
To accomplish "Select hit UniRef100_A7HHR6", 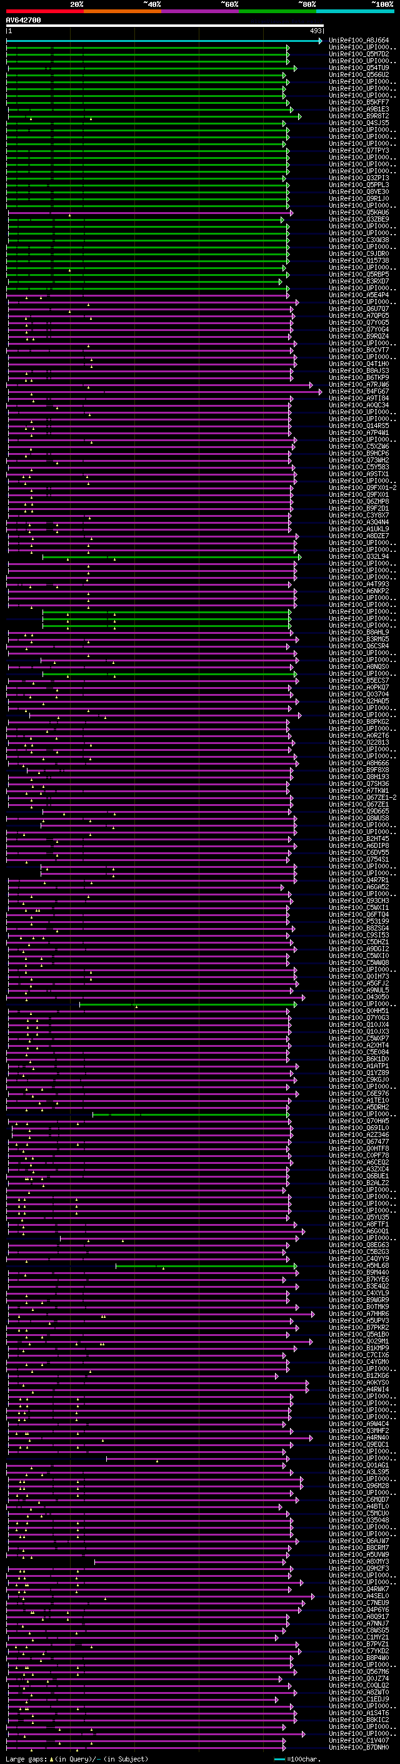I will (x=359, y=1314).
